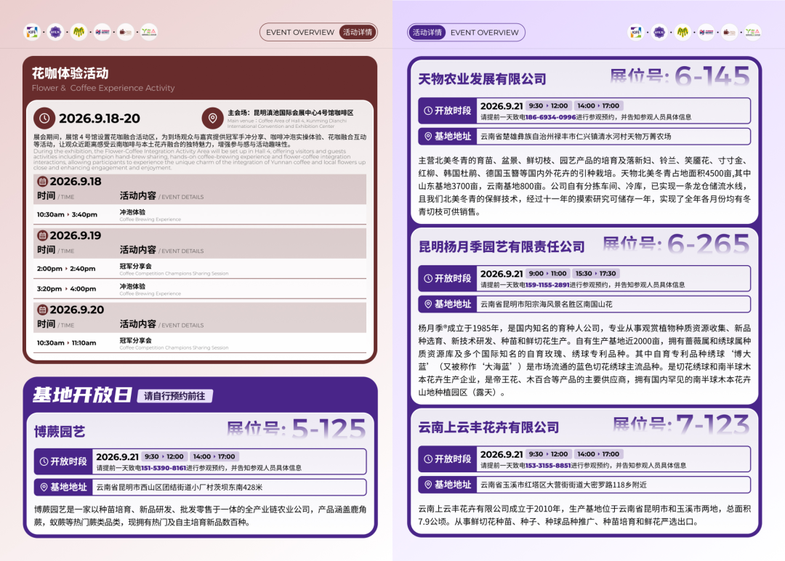Click the calendar icon next to 2026.9.20

(43, 310)
